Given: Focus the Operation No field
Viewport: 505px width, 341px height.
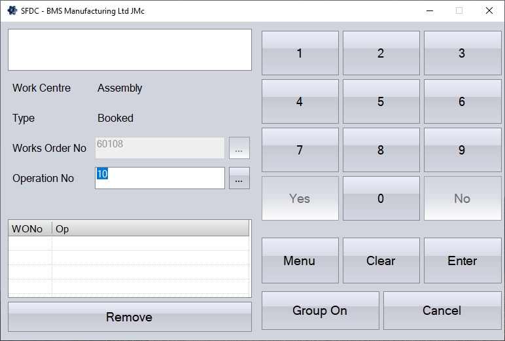Looking at the screenshot, I should pos(160,178).
